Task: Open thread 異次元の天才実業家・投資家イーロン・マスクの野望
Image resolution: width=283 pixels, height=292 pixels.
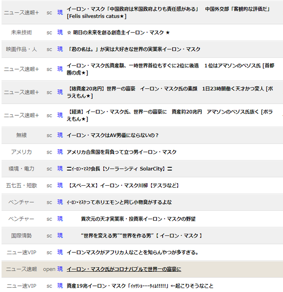Action: tap(138, 219)
